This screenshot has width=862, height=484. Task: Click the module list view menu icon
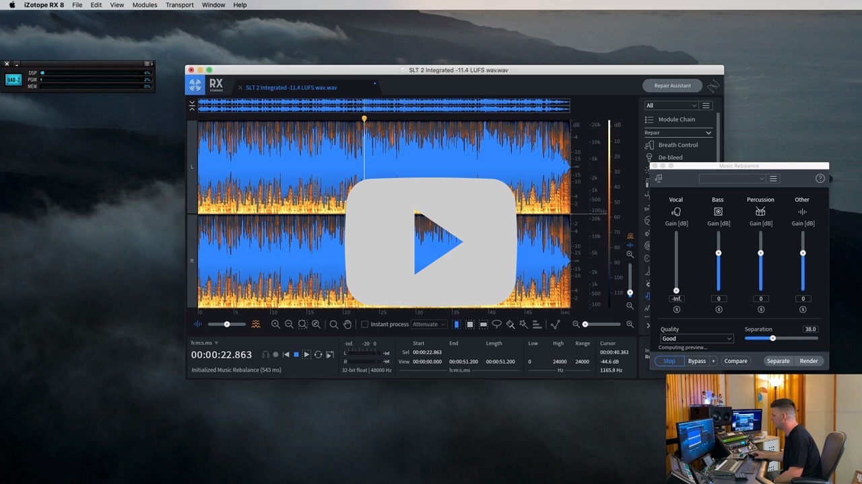click(706, 106)
